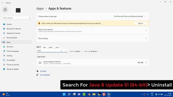Click the Apps breadcrumb link
The image size is (173, 97).
click(x=40, y=8)
